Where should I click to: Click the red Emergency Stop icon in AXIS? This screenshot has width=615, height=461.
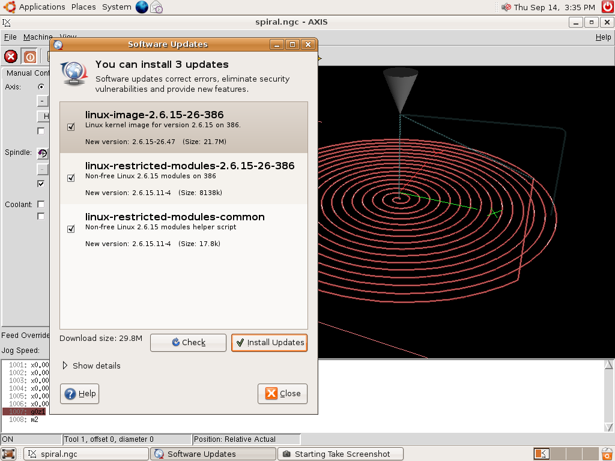11,56
